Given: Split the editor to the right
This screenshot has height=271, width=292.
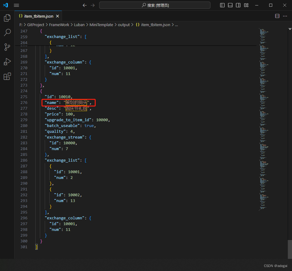Looking at the screenshot, I should click(x=277, y=16).
